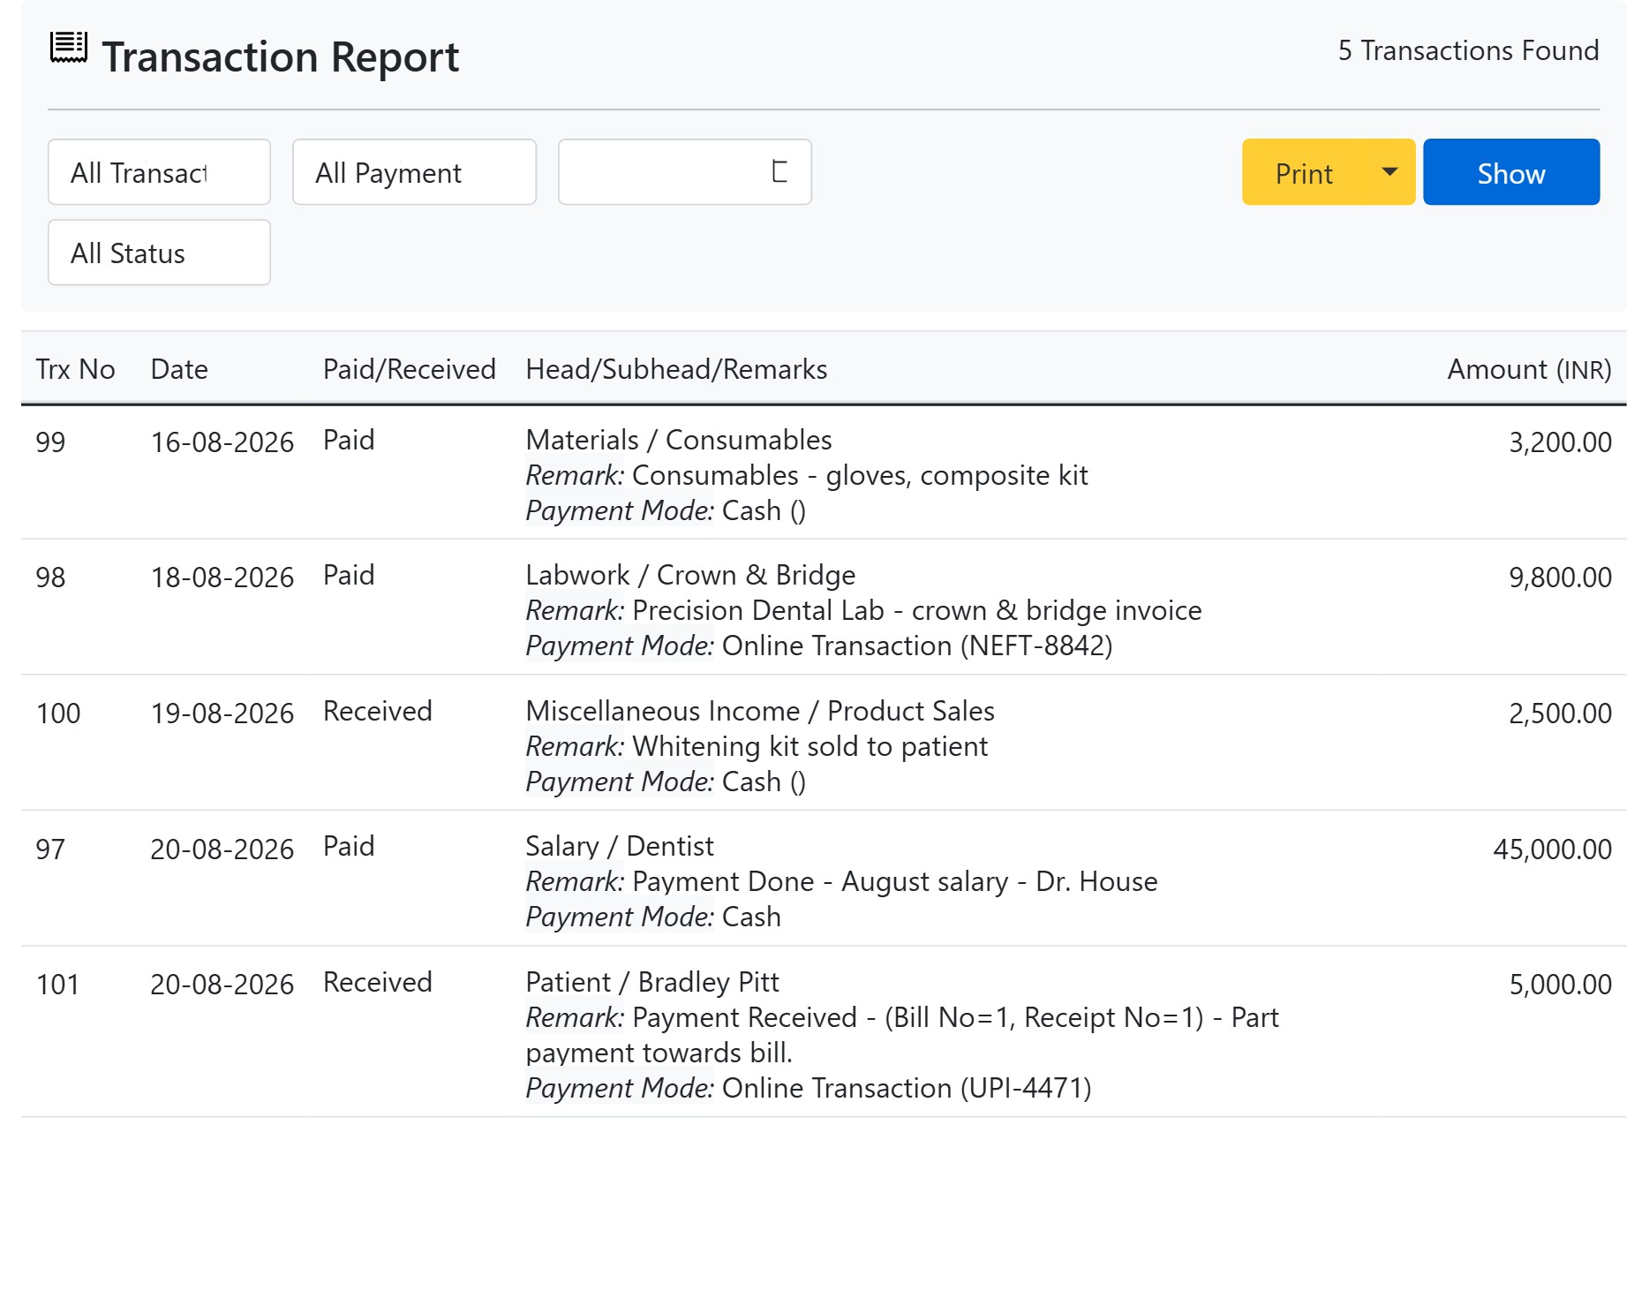This screenshot has height=1291, width=1649.
Task: Click the 5 Transactions Found text
Action: pos(1468,50)
